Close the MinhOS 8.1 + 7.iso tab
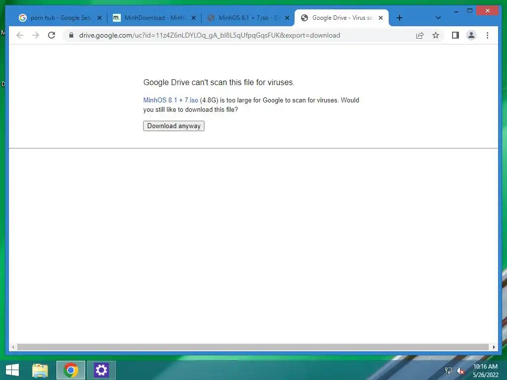 point(287,18)
